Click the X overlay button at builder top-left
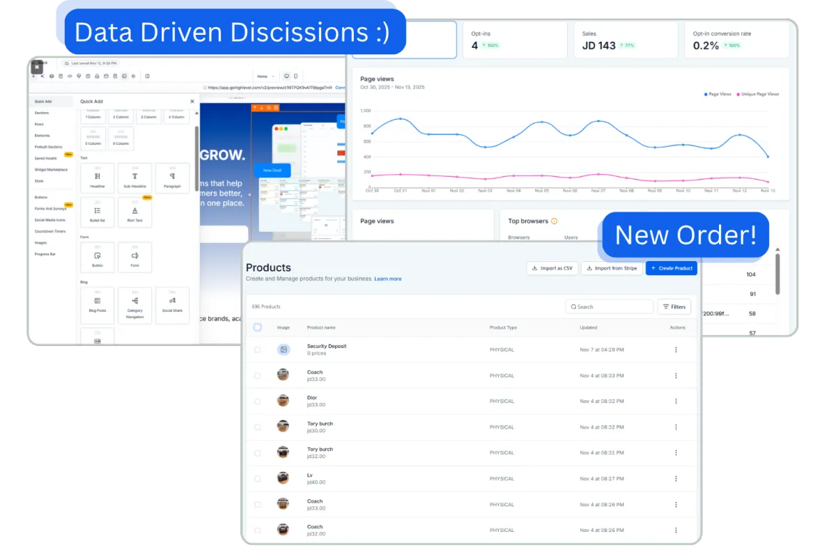 pyautogui.click(x=37, y=67)
